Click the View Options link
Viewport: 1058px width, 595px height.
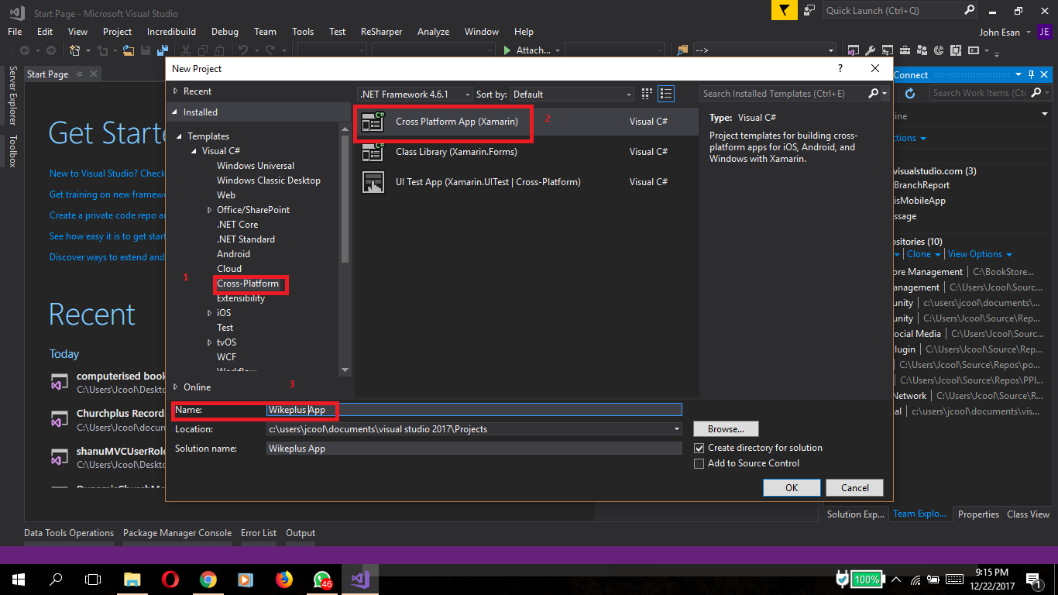[x=975, y=254]
